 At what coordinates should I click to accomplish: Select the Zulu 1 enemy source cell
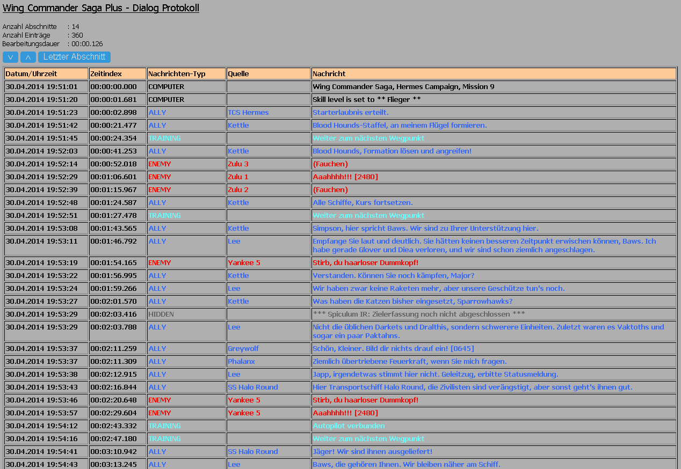(x=238, y=177)
